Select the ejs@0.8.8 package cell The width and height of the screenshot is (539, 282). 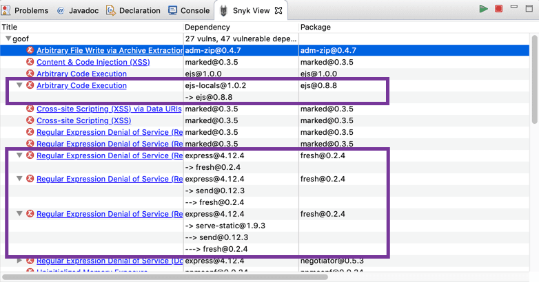click(x=318, y=85)
